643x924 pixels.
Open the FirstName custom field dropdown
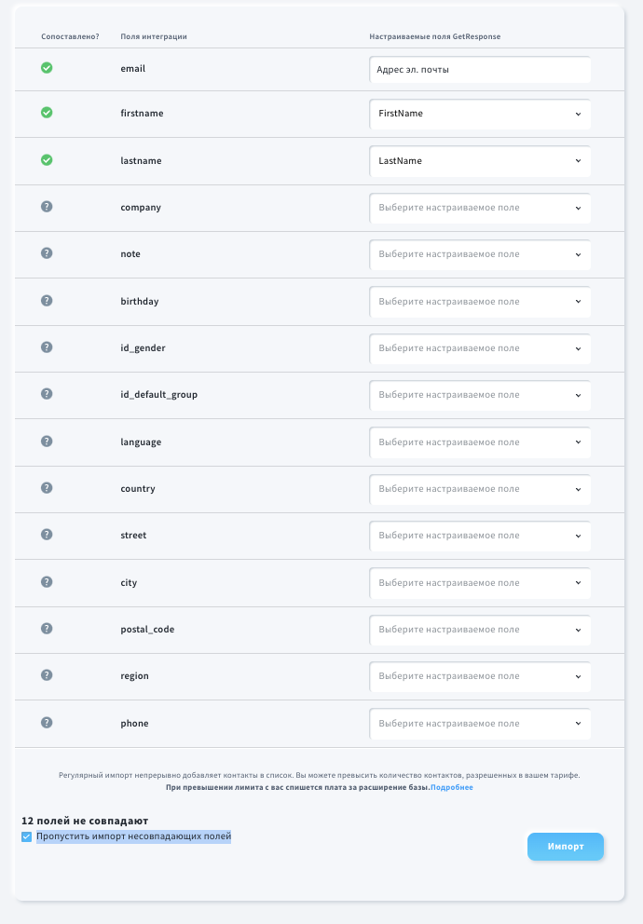(480, 114)
